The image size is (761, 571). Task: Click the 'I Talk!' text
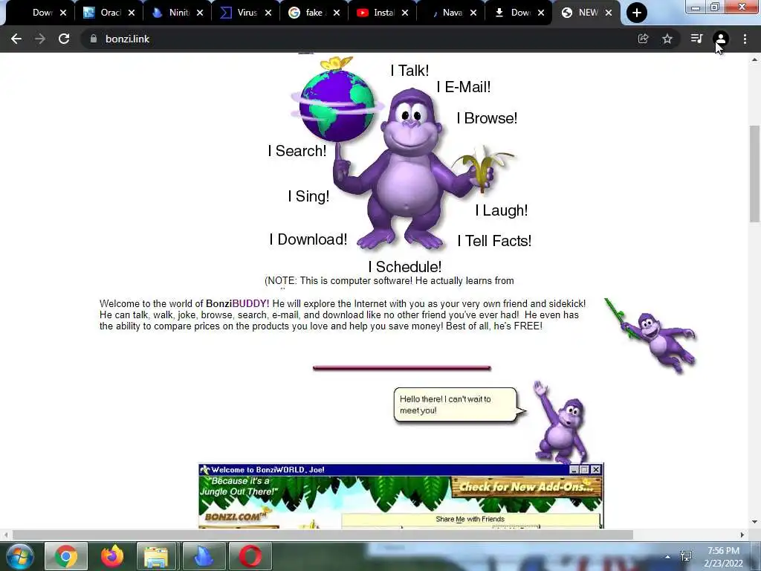409,71
